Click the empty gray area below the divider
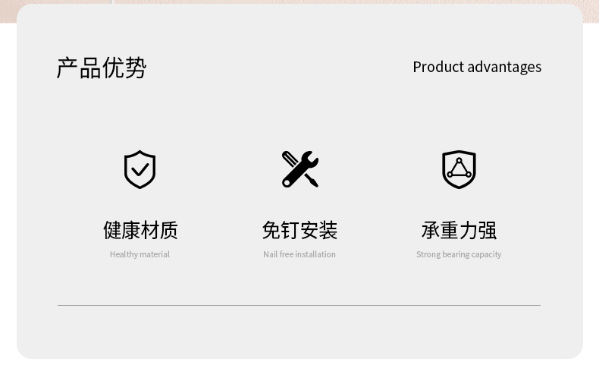The image size is (599, 378). [x=299, y=332]
